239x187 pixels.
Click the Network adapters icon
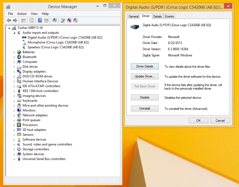(19, 115)
